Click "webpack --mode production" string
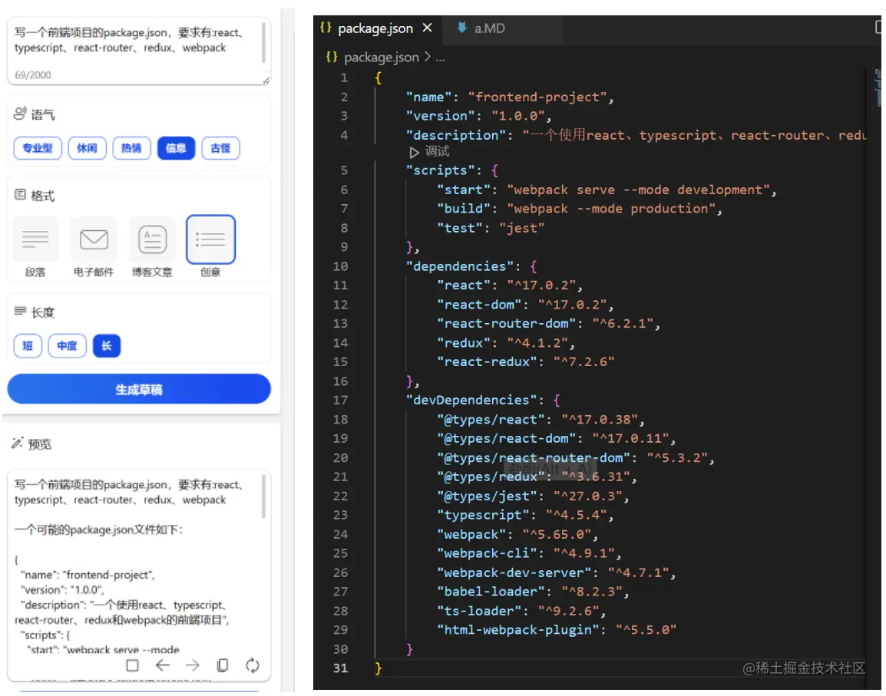Screen dimensions: 886x696 click(611, 209)
